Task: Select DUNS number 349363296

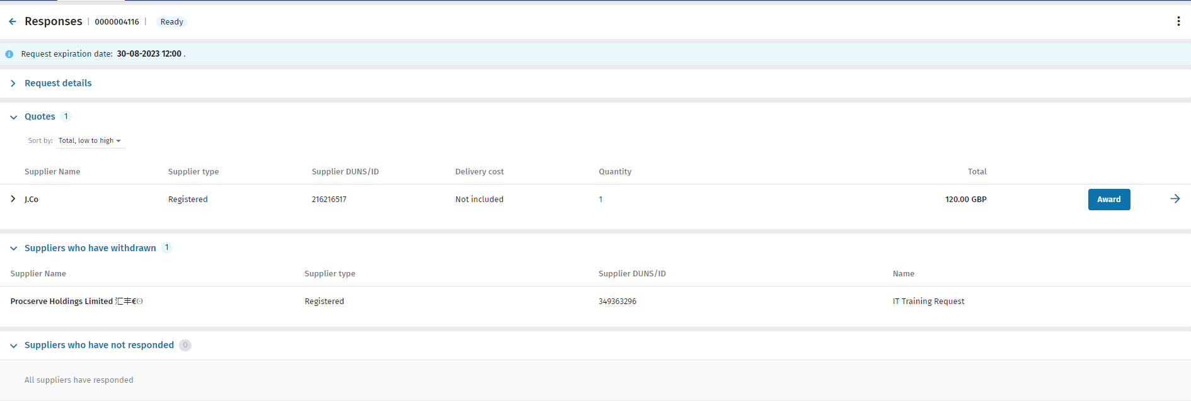Action: (618, 302)
